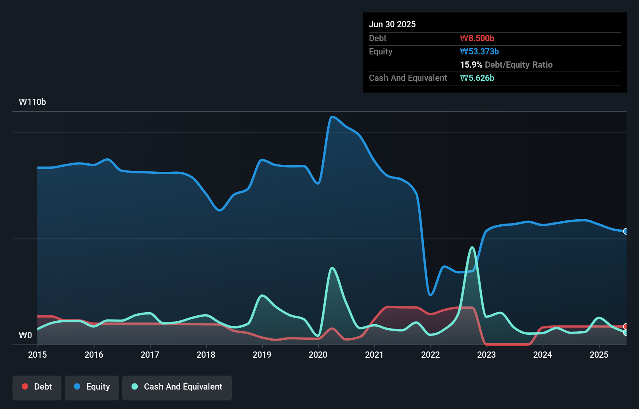Toggle the Equity series legend button
Screen dimensions: 639x409
pyautogui.click(x=92, y=387)
